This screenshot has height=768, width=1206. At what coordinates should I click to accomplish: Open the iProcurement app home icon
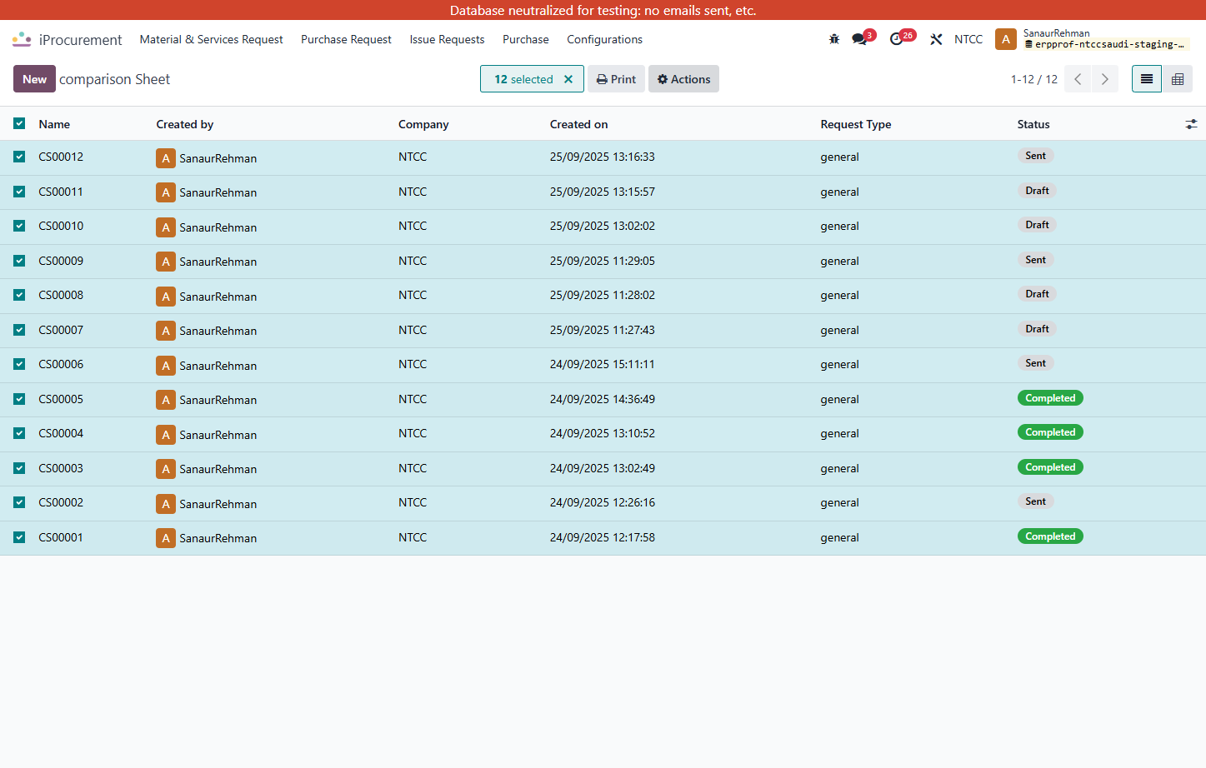pyautogui.click(x=22, y=39)
